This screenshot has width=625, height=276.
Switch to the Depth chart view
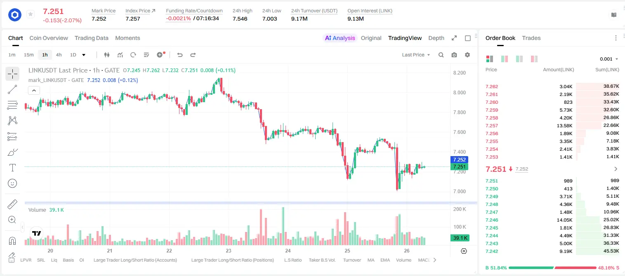[436, 38]
